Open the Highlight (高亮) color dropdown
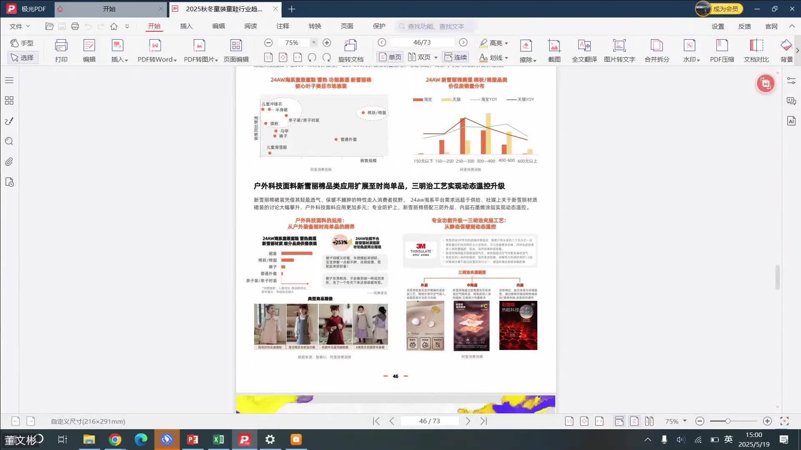The height and width of the screenshot is (450, 801). coord(506,43)
